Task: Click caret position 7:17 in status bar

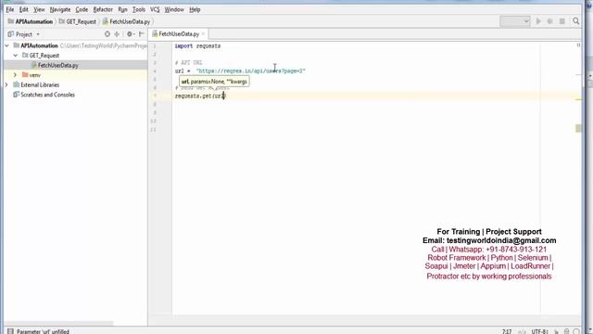Action: (x=507, y=331)
